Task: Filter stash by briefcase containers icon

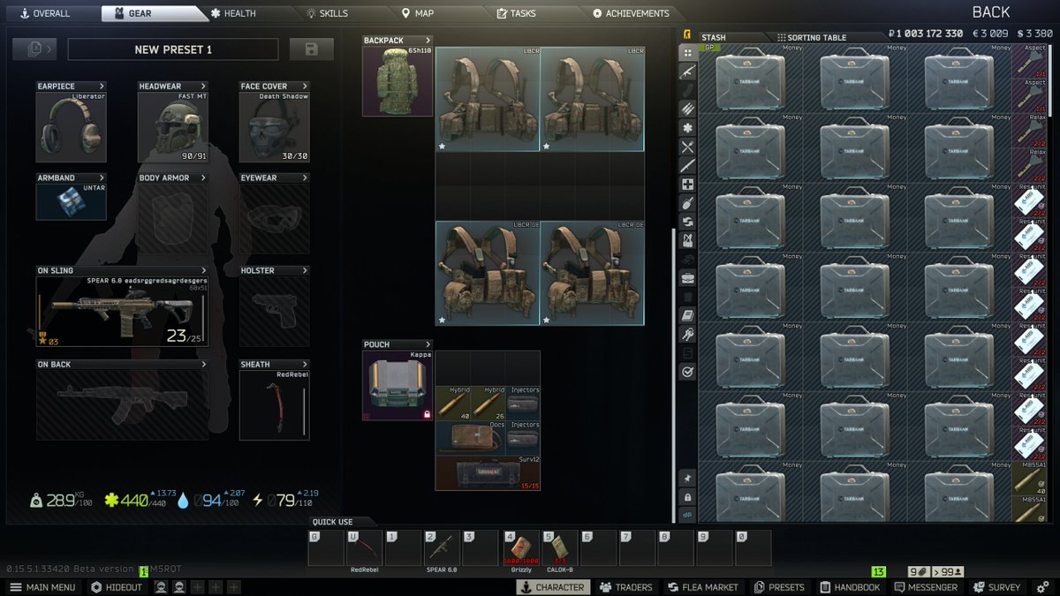Action: [x=687, y=278]
